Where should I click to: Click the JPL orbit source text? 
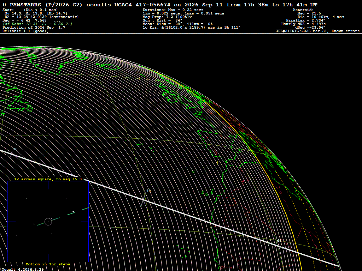tap(317, 31)
